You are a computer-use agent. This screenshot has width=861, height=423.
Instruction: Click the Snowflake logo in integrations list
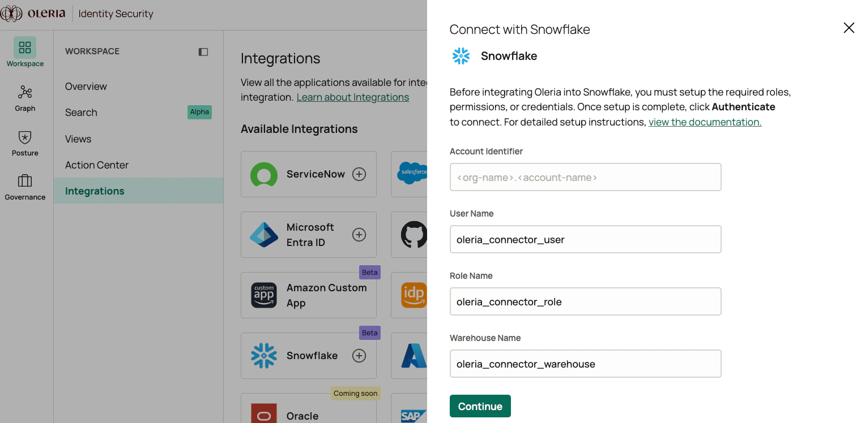click(x=264, y=356)
